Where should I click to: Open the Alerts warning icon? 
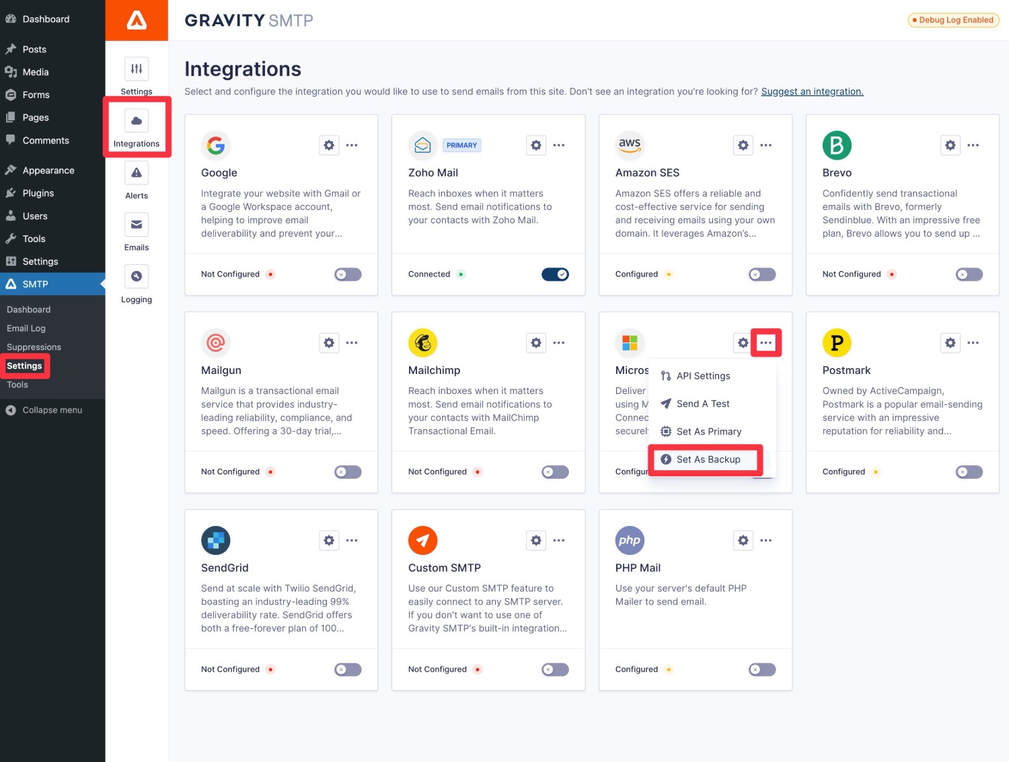[137, 173]
